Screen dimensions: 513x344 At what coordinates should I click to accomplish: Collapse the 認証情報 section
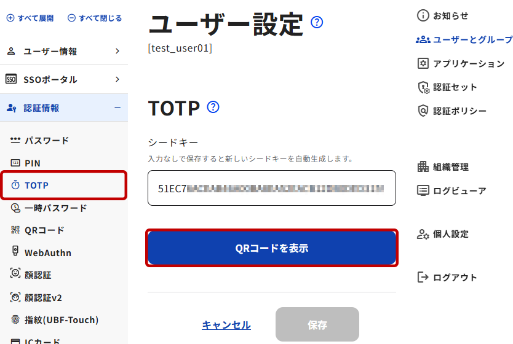[117, 107]
